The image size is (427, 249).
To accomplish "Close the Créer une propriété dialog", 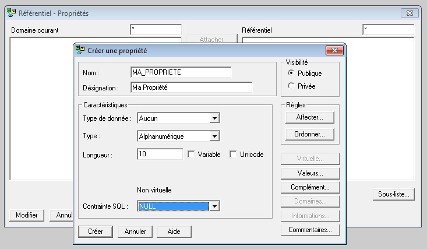I will (334, 51).
